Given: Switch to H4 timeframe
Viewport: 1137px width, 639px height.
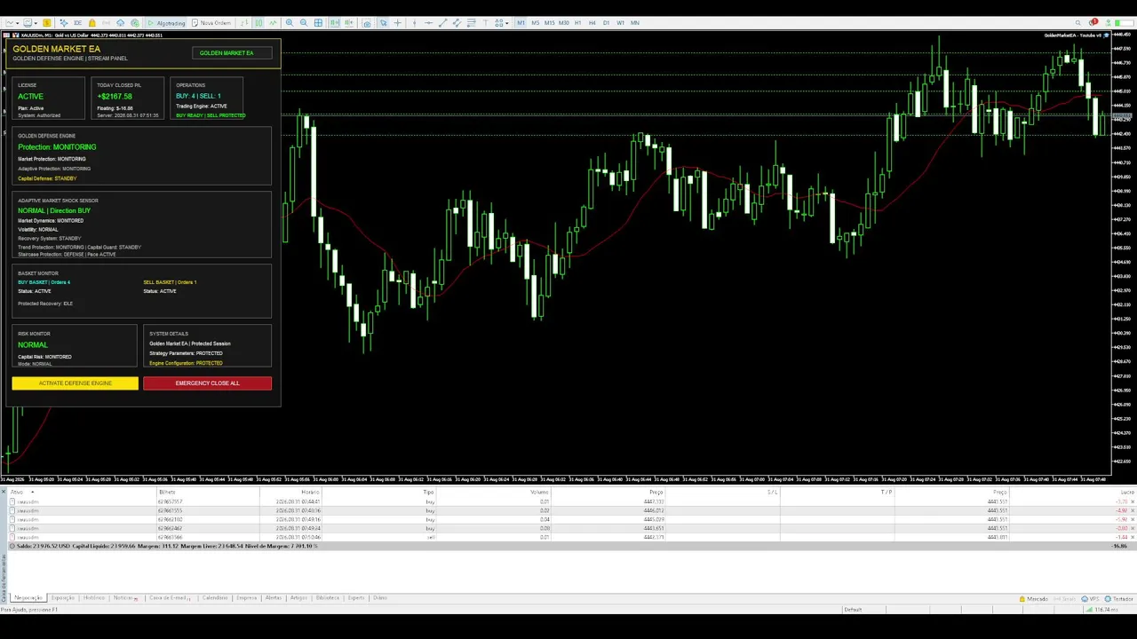Looking at the screenshot, I should [x=592, y=23].
